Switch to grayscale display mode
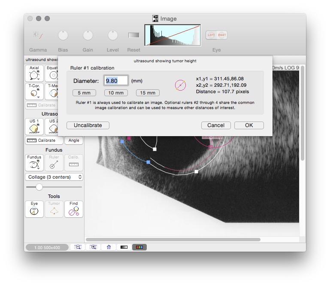Viewport: 330px width, 286px height. click(124, 247)
